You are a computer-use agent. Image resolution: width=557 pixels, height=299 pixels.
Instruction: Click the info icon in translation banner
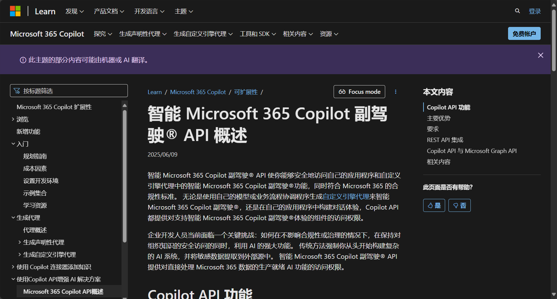tap(23, 60)
